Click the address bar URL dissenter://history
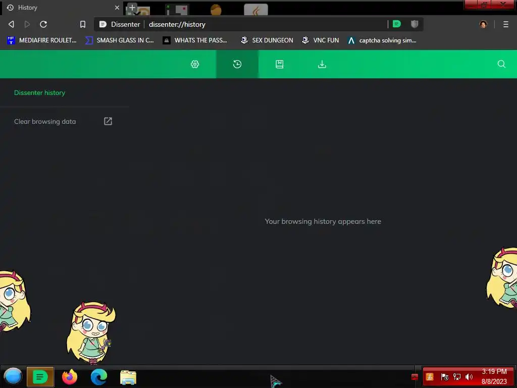This screenshot has height=388, width=517. pos(177,24)
